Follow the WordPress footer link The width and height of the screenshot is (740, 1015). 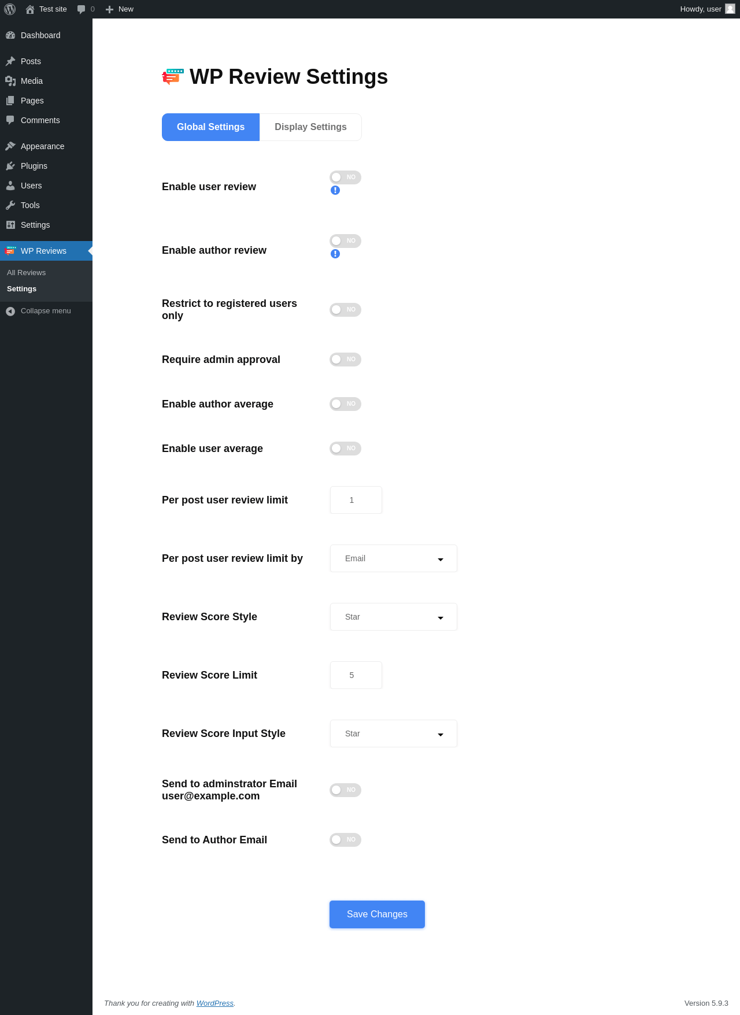[214, 1003]
